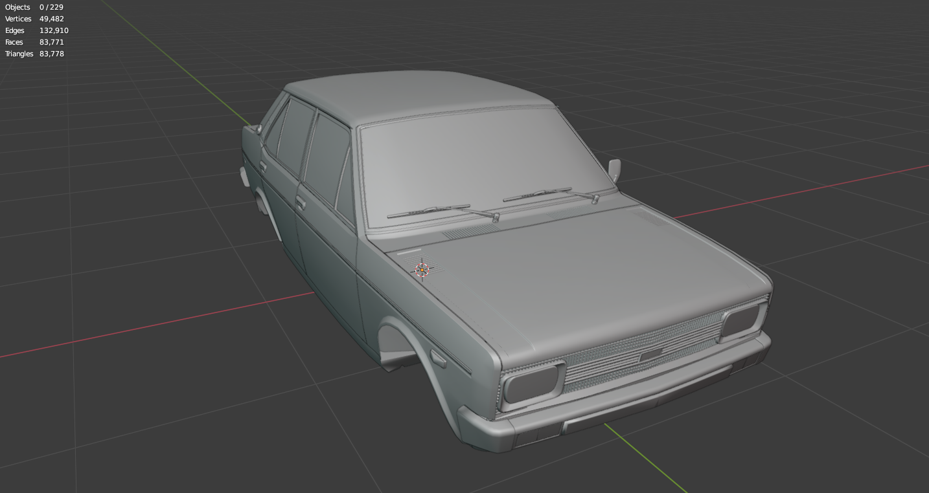The width and height of the screenshot is (929, 493).
Task: Click the Objects 0 / 229 statistic
Action: tap(34, 7)
